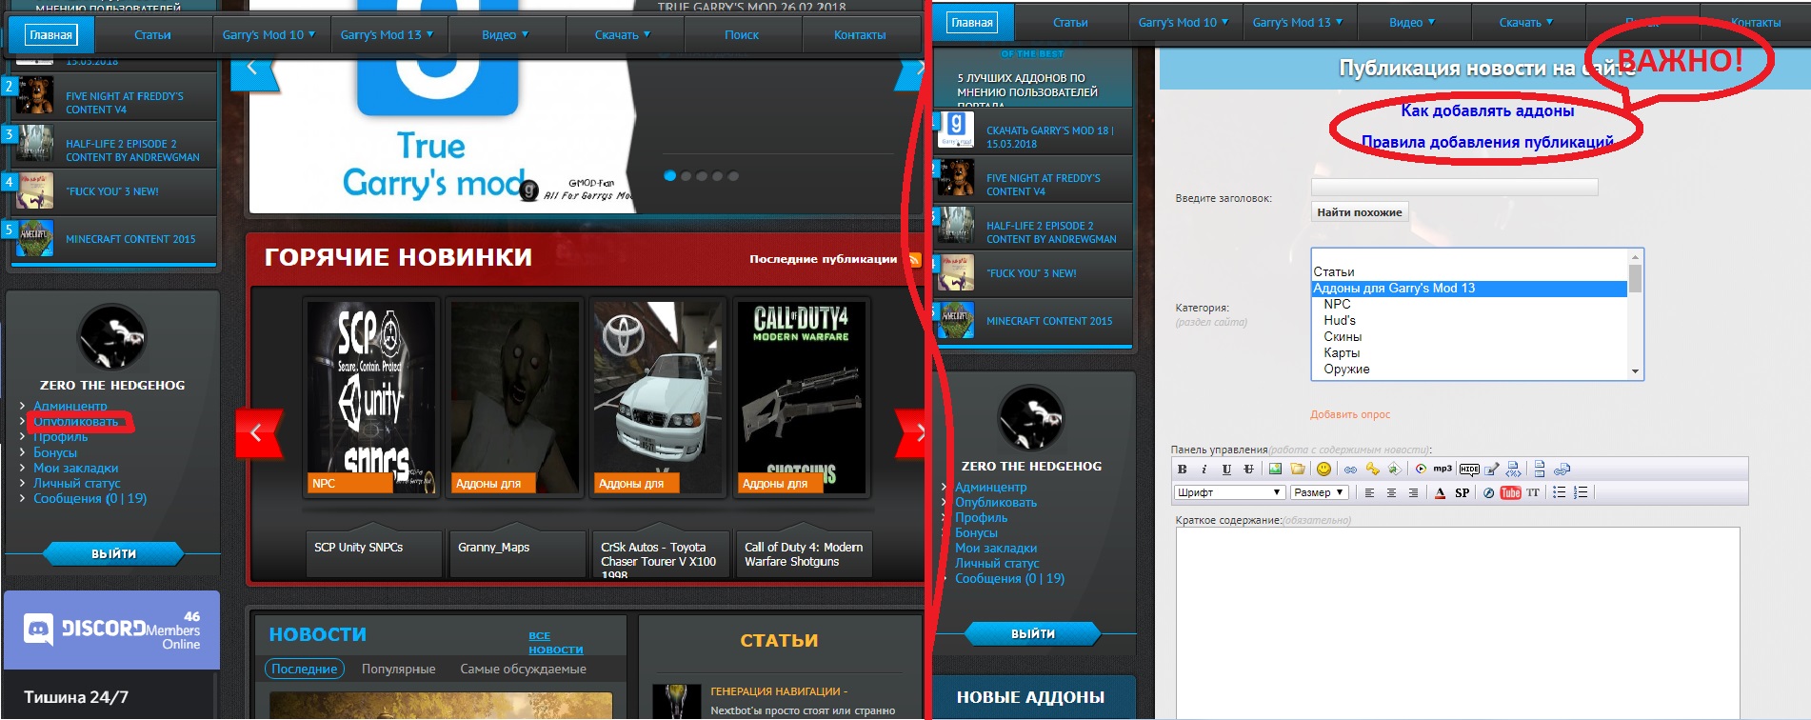The width and height of the screenshot is (1811, 720).
Task: Open Поиск in the left navigation bar
Action: point(742,35)
